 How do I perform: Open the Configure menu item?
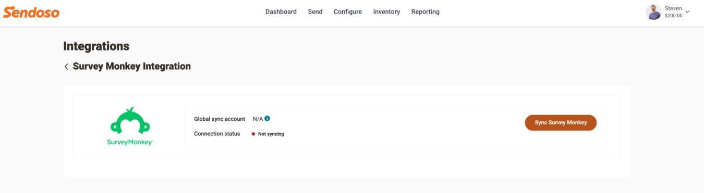(x=348, y=11)
